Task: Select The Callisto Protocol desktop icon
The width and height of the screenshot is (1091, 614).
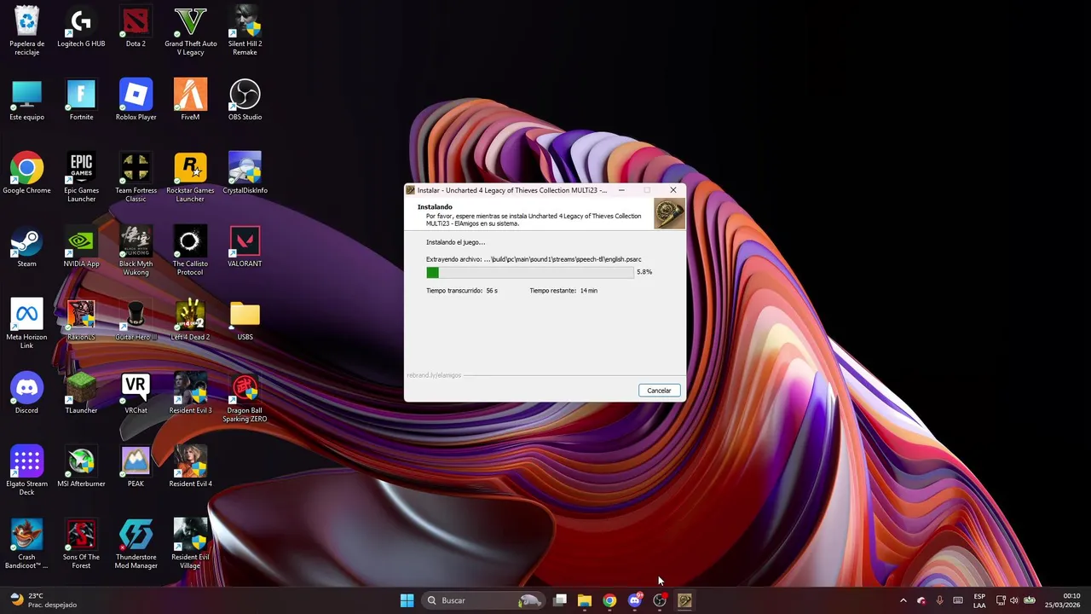Action: click(x=190, y=251)
